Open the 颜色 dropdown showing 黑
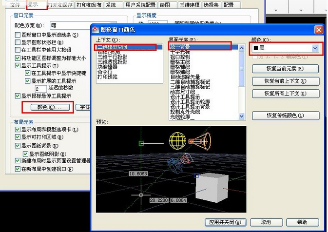The height and width of the screenshot is (232, 328). (315, 48)
